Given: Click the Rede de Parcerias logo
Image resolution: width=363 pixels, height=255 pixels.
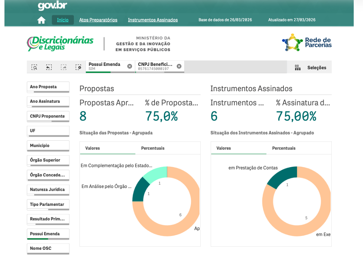Looking at the screenshot, I should pos(307,43).
